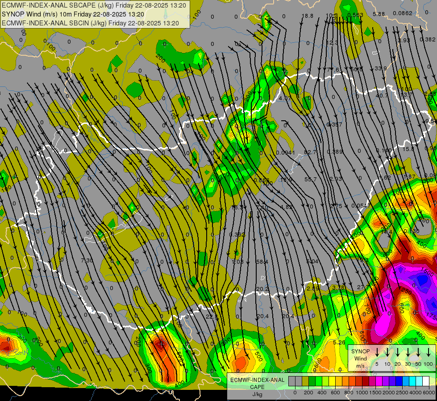Select the dark red swatch in CAPE legend
The image size is (437, 401).
point(366,381)
